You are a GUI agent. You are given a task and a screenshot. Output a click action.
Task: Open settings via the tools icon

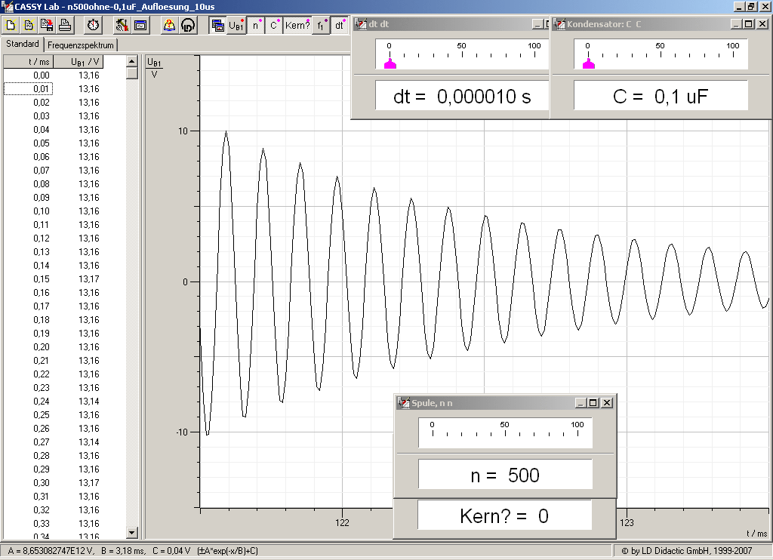[x=122, y=25]
